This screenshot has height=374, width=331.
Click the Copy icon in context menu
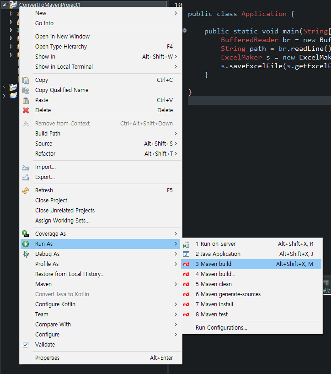pyautogui.click(x=26, y=80)
